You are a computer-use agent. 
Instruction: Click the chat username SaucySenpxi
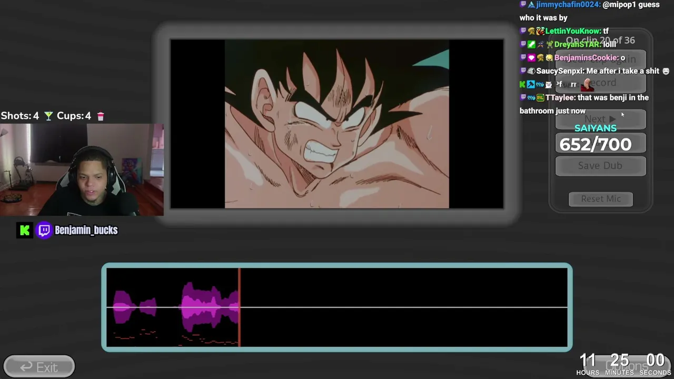click(560, 71)
